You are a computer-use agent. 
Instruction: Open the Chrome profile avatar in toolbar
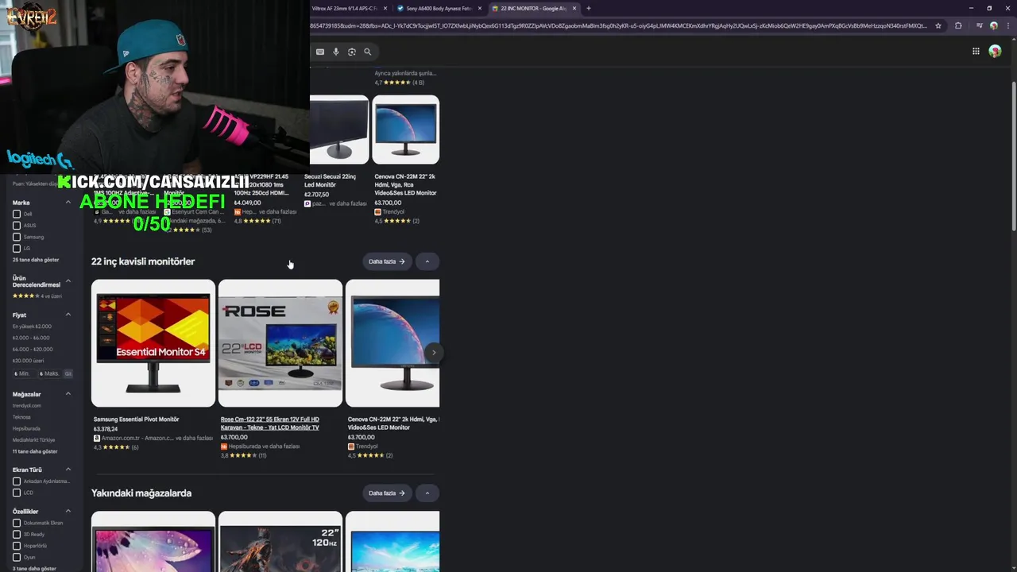pos(993,25)
